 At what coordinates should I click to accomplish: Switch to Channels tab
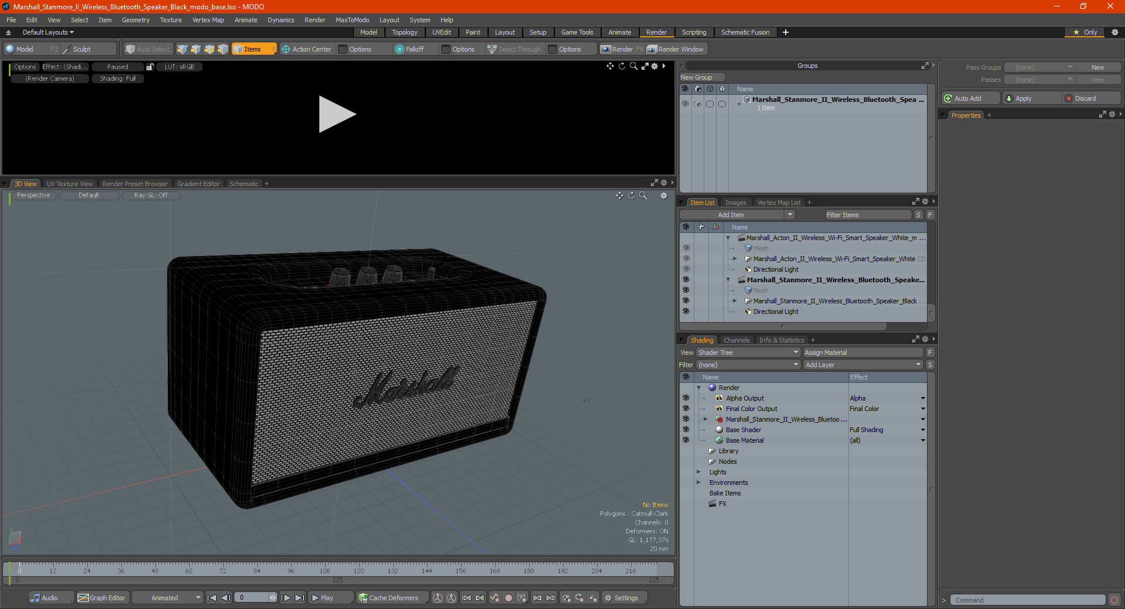(x=737, y=340)
